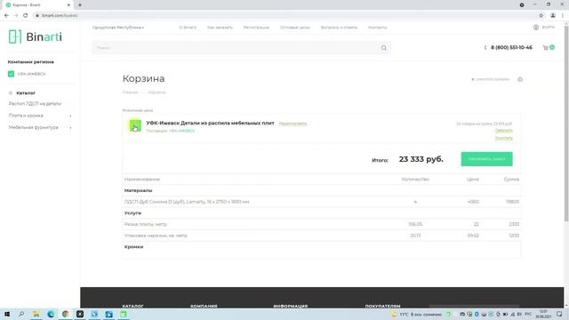Click the page vertical scrollbar
569x320 pixels.
566,124
